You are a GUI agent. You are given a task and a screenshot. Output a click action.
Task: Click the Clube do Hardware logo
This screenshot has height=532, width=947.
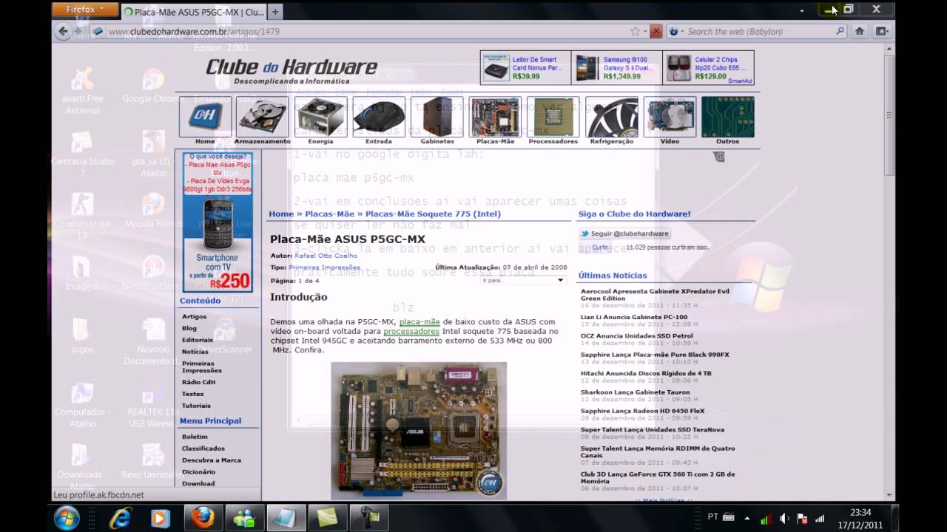click(291, 71)
